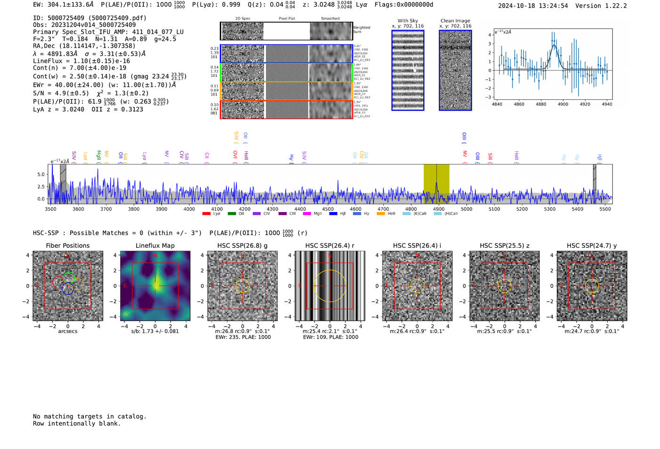660x449 pixels.
Task: Click the EW: 304.1±133.6Å header value
Action: [x=63, y=5]
